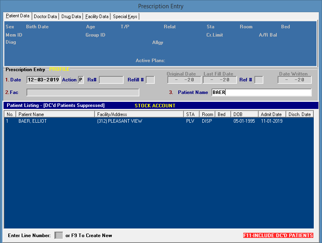Click the Patient Name search field

point(261,92)
